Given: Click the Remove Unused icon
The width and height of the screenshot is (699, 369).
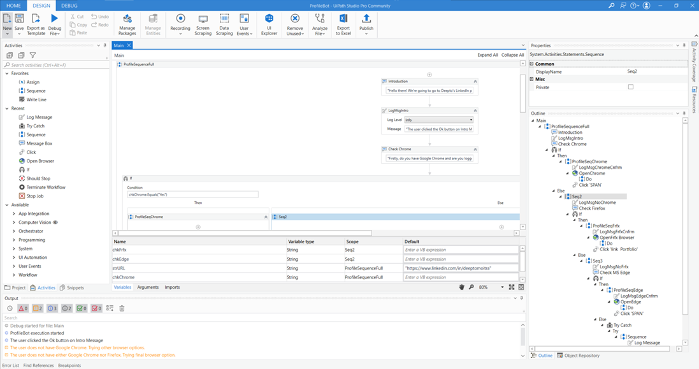Looking at the screenshot, I should 296,24.
